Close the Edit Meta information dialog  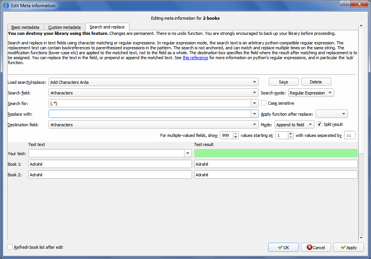[359, 4]
